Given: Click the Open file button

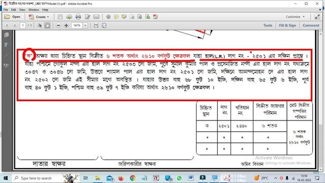Looking at the screenshot, I should (x=12, y=17).
